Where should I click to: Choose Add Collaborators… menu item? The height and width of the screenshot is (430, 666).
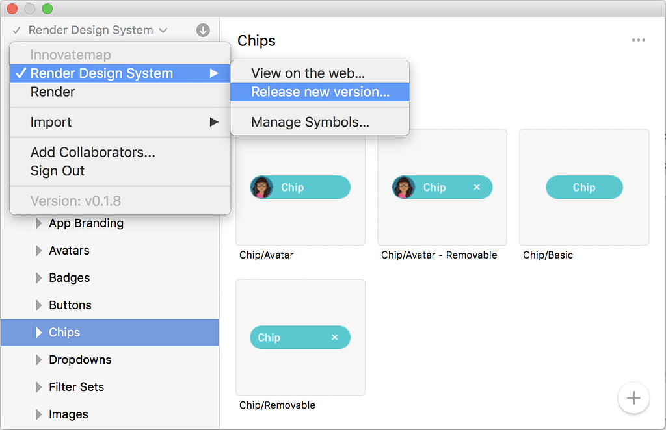pos(120,152)
